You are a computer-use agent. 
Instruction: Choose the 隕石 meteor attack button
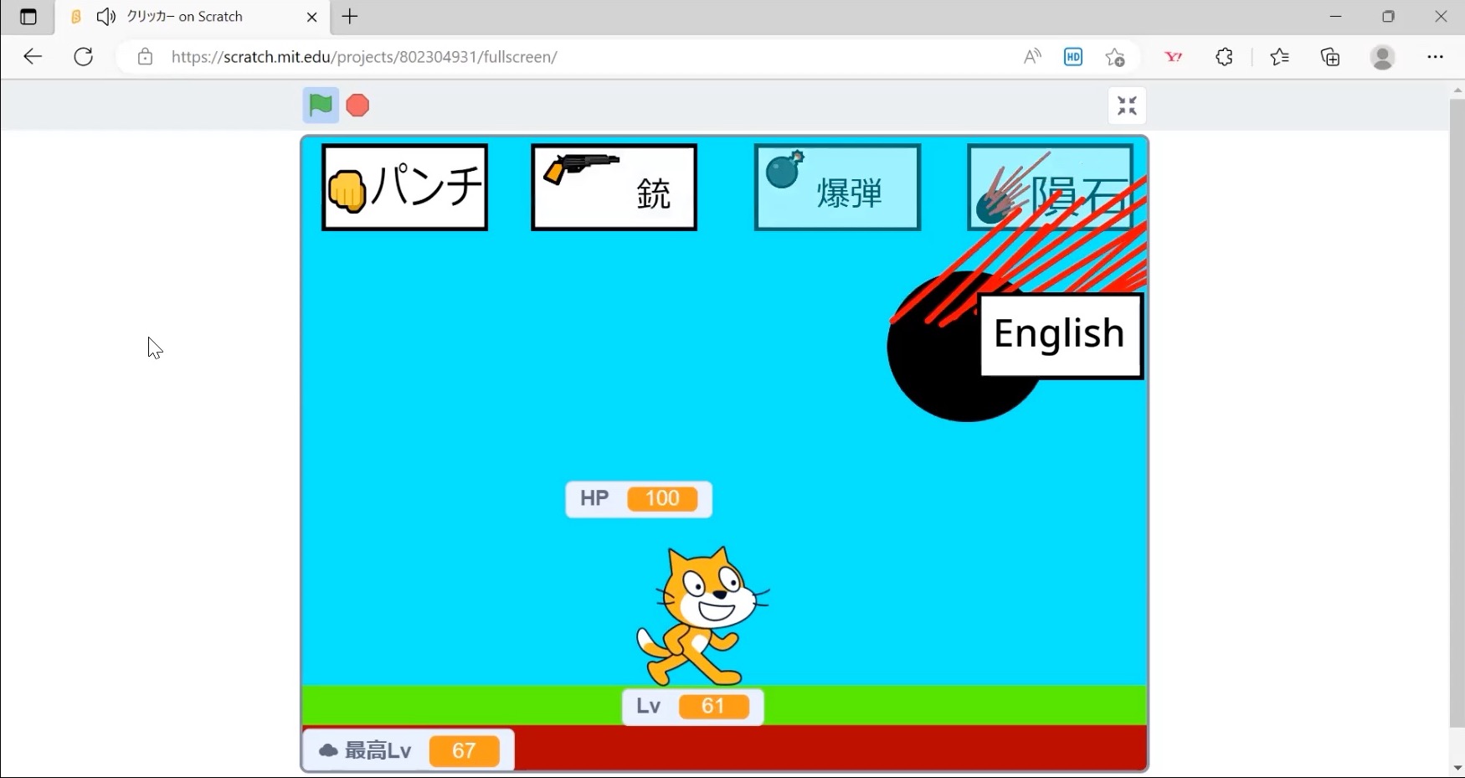click(1051, 188)
